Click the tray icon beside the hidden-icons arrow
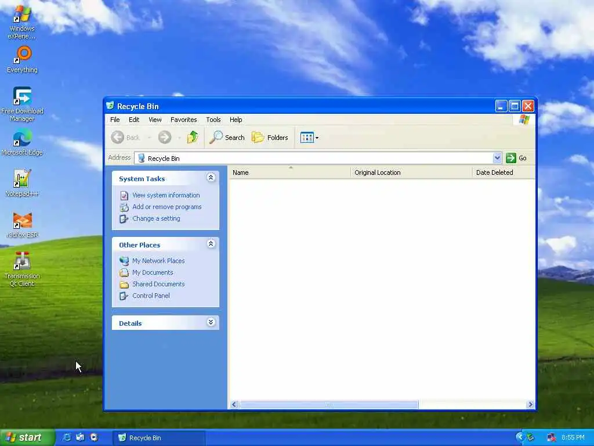Screen dimensions: 594x446 coord(530,438)
